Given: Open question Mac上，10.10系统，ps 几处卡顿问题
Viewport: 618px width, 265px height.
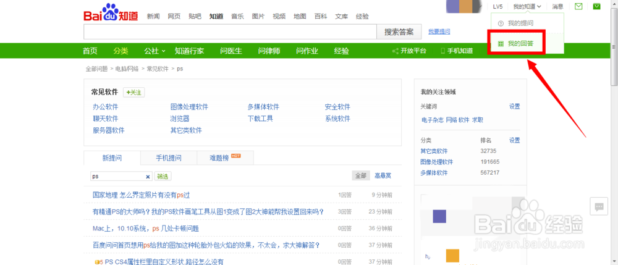Looking at the screenshot, I should click(145, 229).
